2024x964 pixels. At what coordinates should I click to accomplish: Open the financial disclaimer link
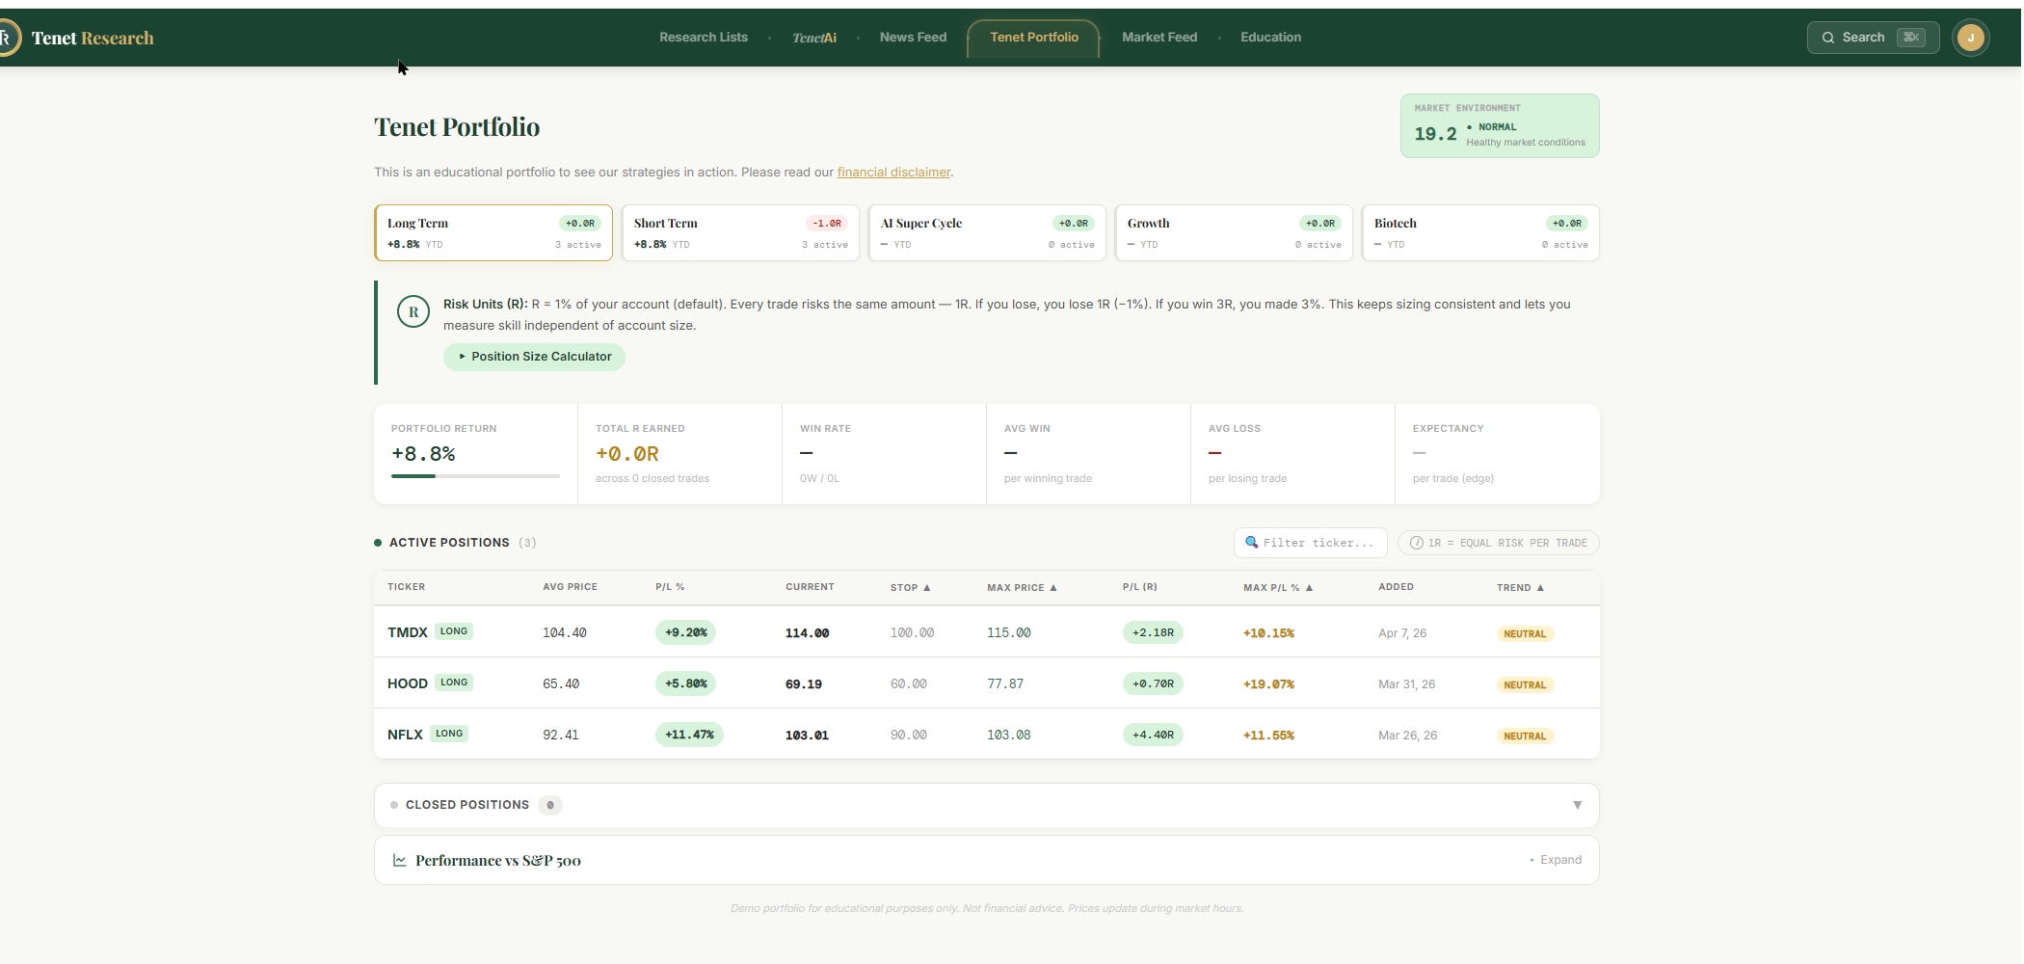point(893,172)
